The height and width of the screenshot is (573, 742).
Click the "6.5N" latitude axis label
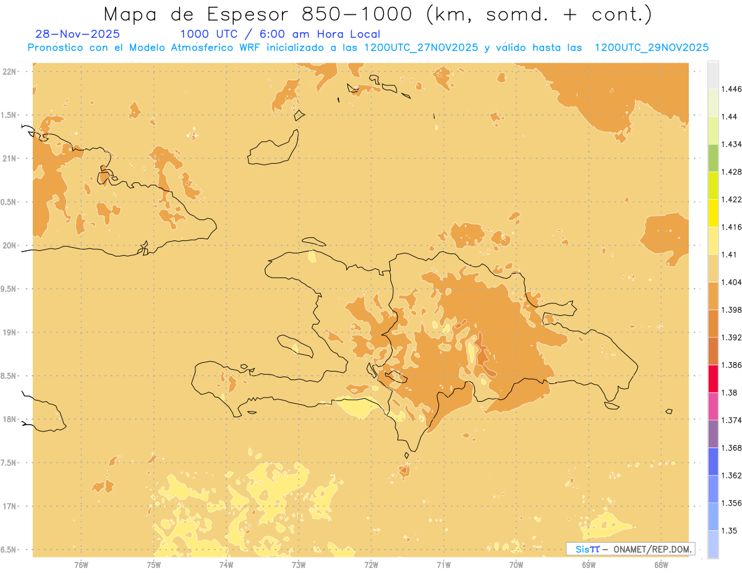[x=9, y=550]
